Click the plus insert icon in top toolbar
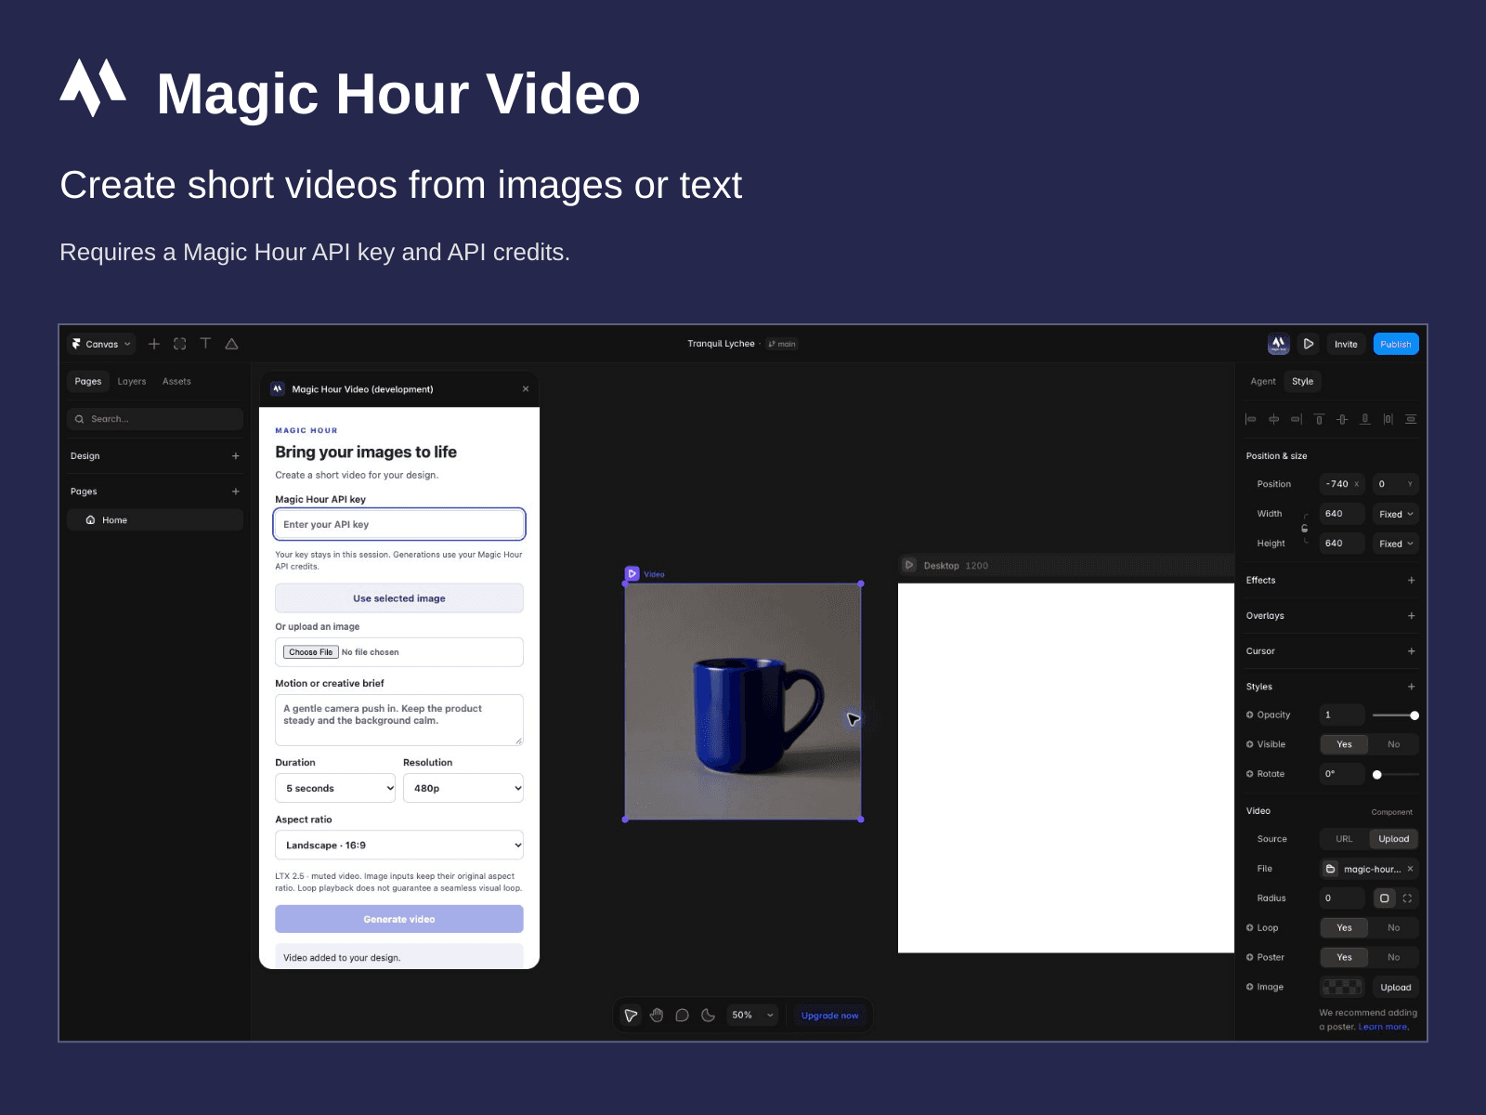This screenshot has width=1486, height=1115. pos(154,344)
